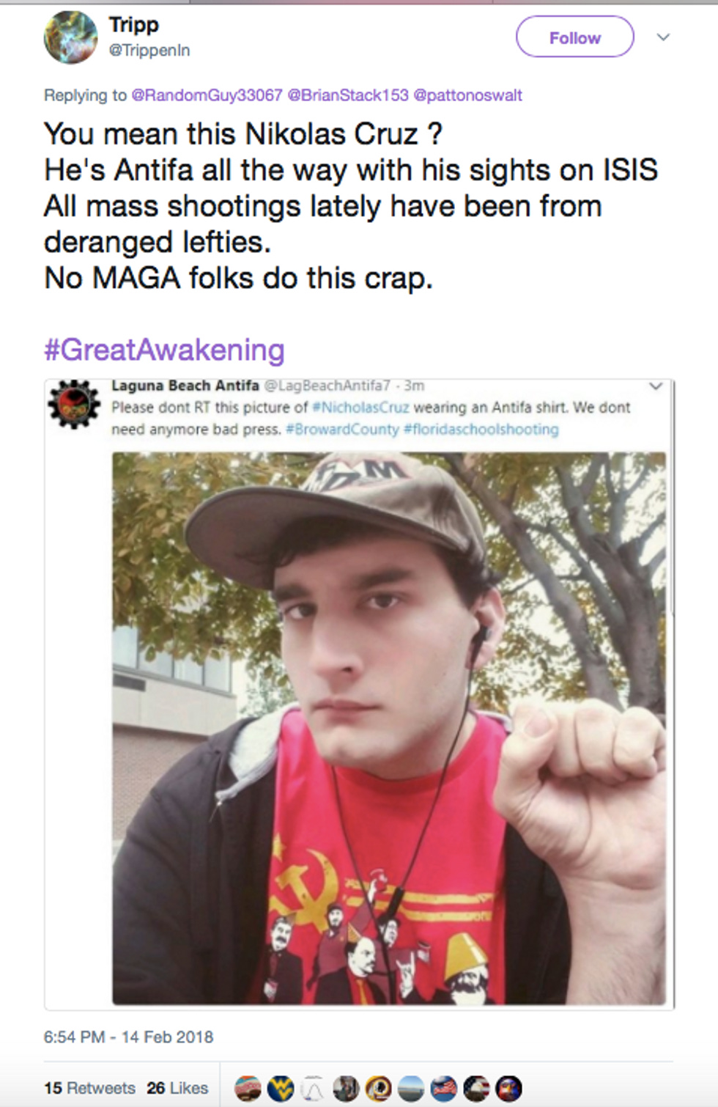This screenshot has height=1107, width=718.
Task: Open @RandomGuy33067 profile mention
Action: [x=207, y=95]
